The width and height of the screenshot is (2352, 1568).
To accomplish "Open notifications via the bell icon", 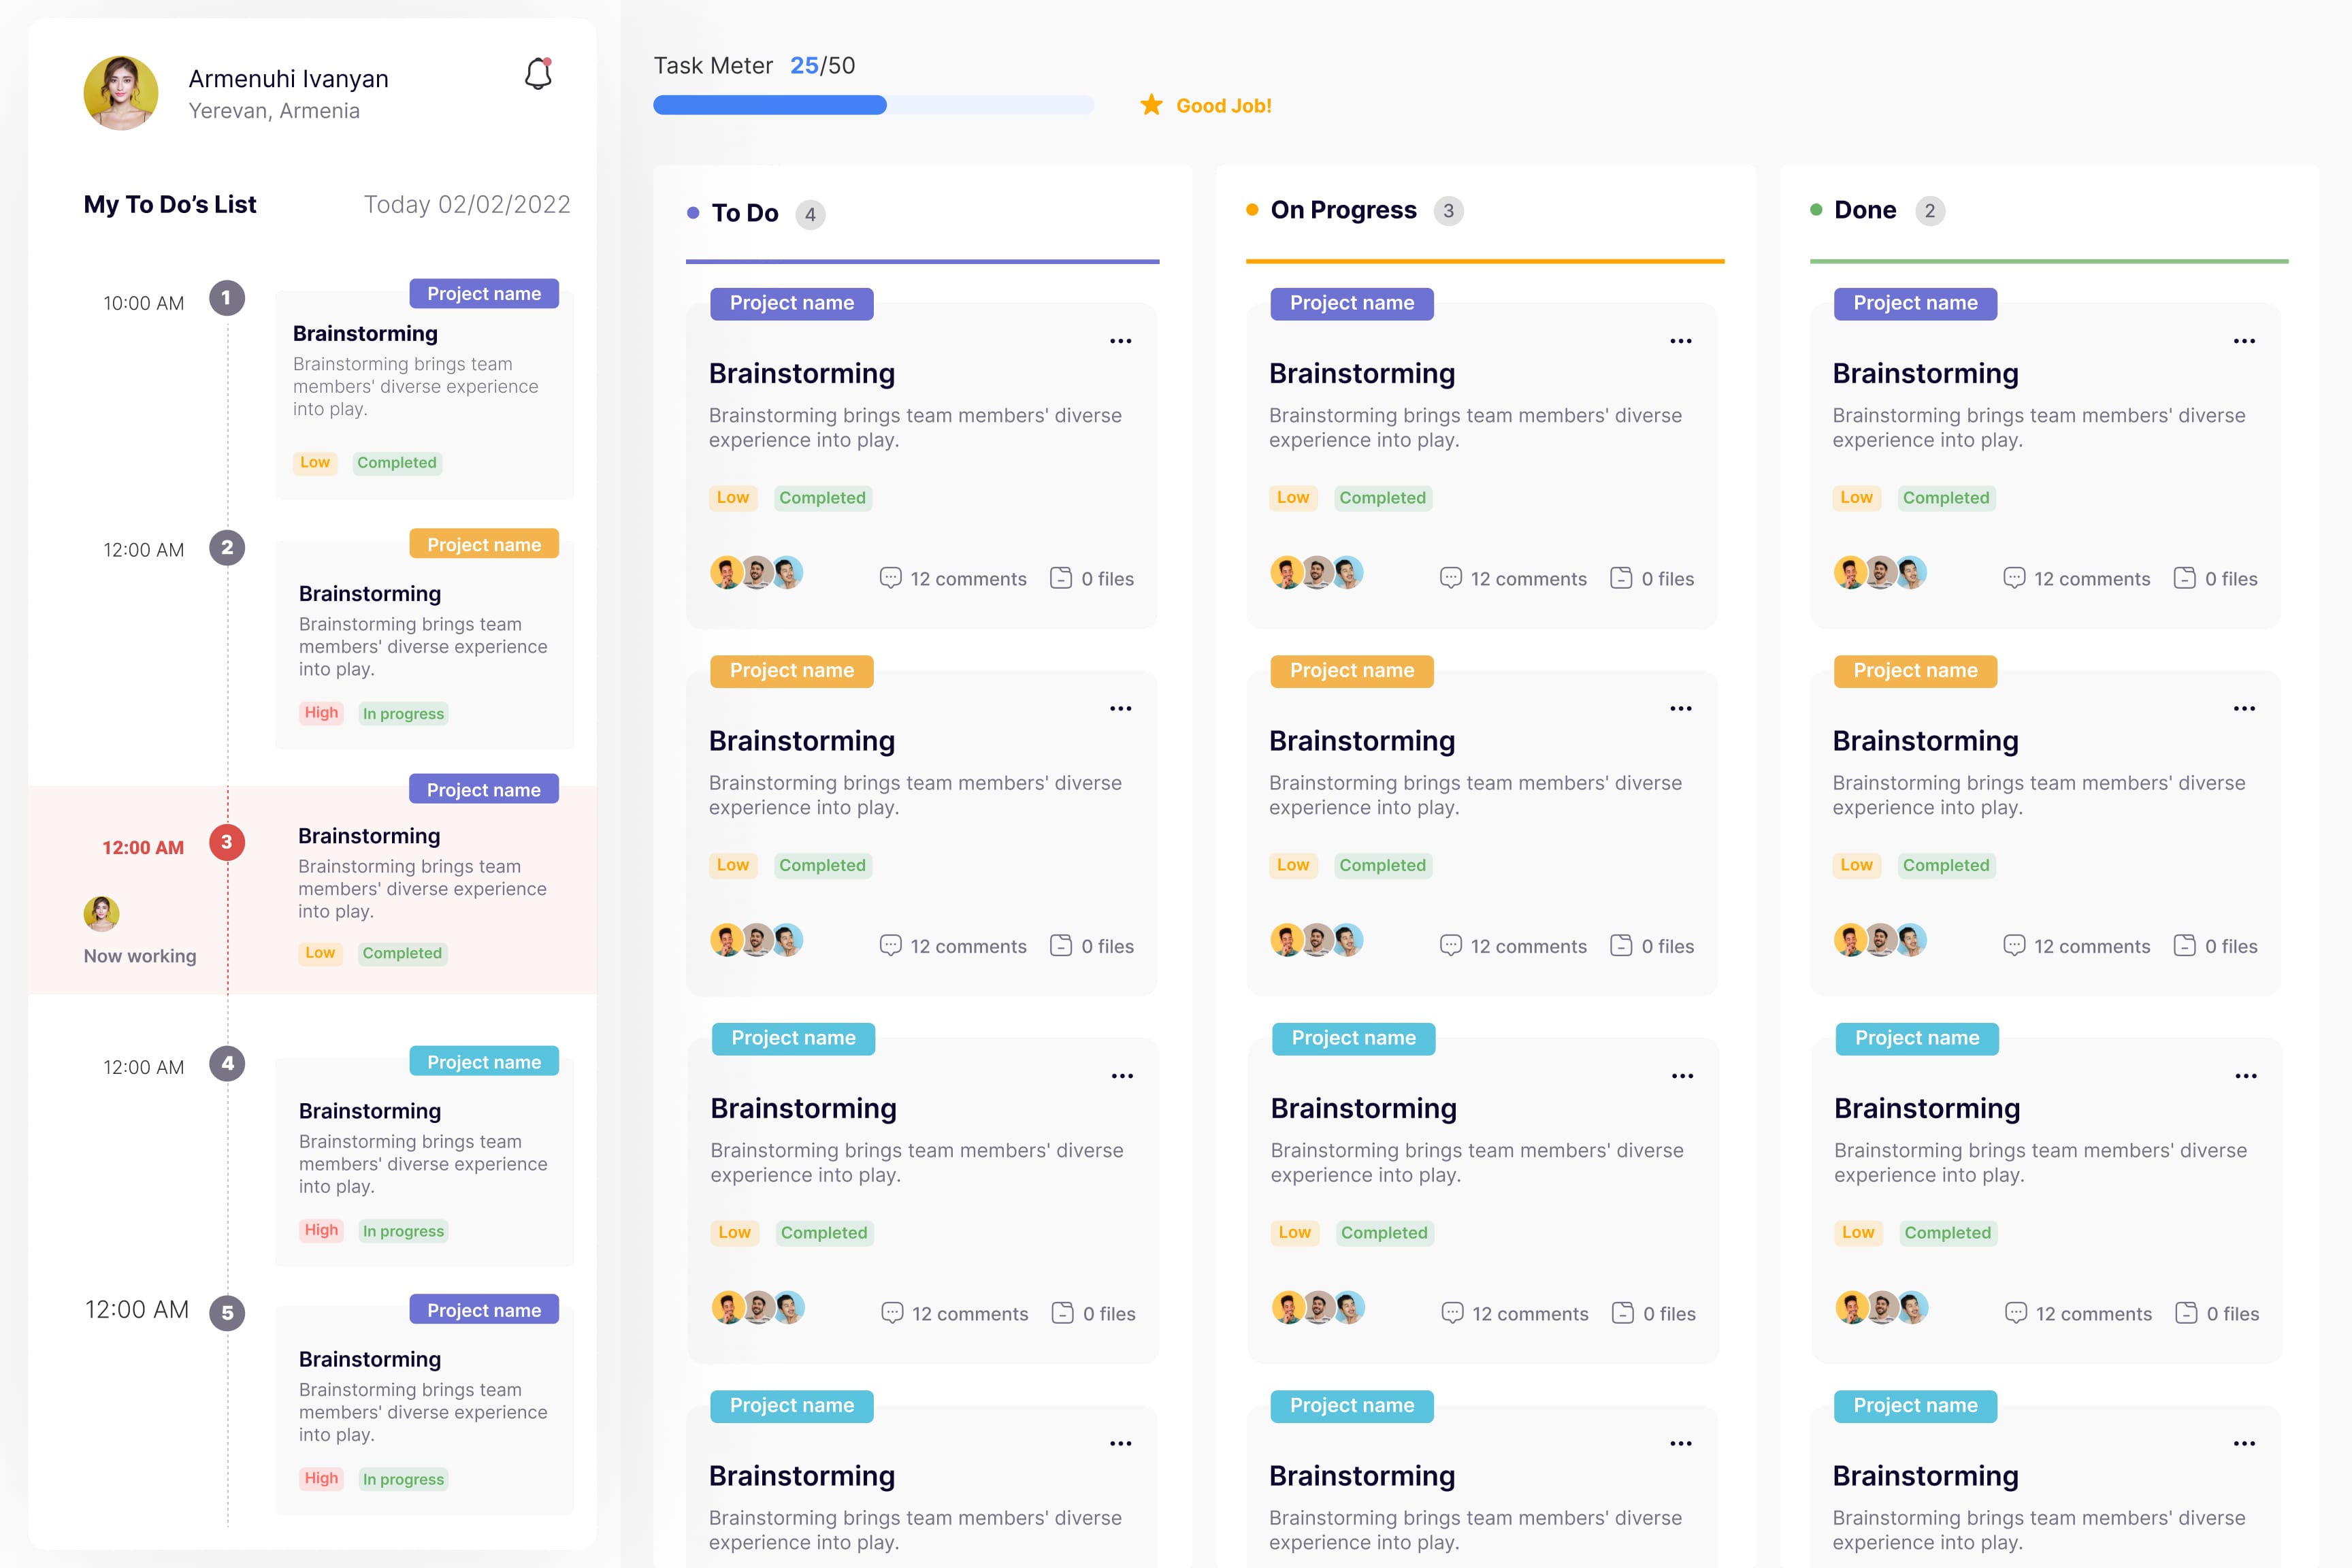I will pos(538,74).
